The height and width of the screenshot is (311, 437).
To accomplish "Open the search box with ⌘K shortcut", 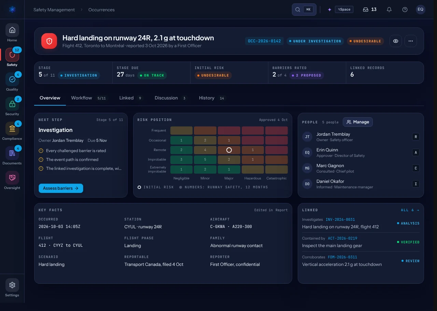I will click(304, 10).
